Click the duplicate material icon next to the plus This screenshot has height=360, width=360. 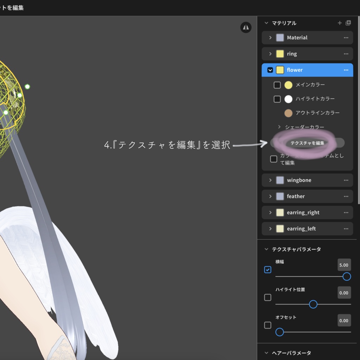point(348,23)
